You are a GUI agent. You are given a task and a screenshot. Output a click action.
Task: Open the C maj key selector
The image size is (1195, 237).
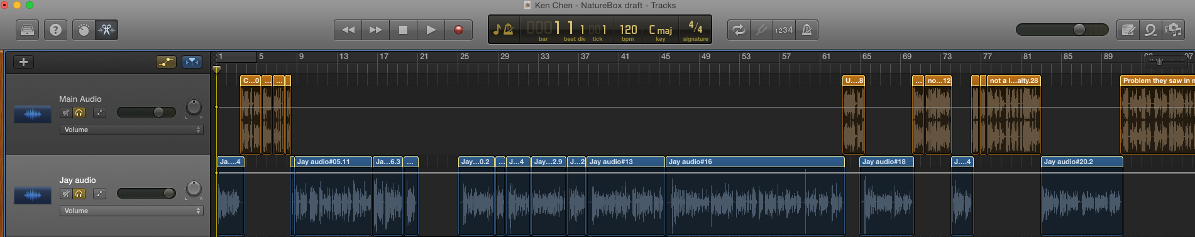pyautogui.click(x=660, y=31)
